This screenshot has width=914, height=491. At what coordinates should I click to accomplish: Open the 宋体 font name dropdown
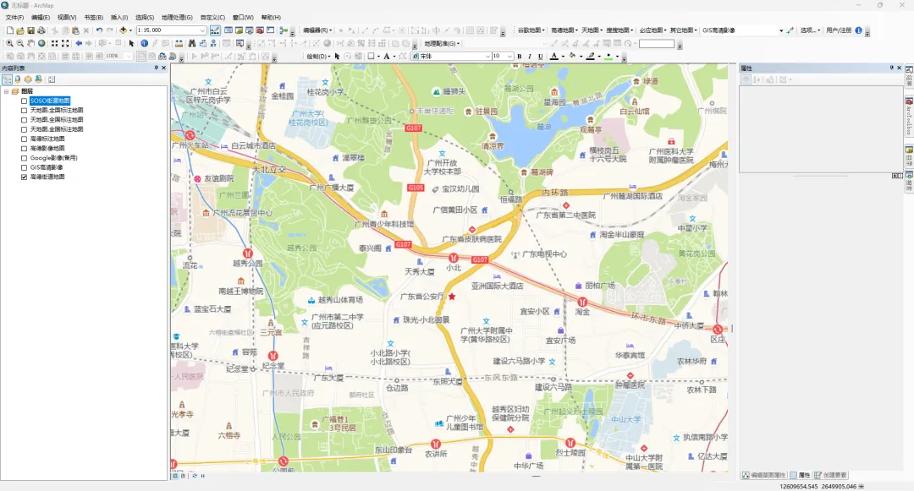(x=488, y=57)
